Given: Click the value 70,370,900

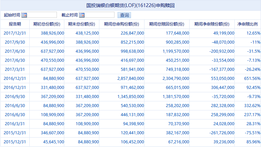Looking at the screenshot, I should pyautogui.click(x=178, y=124).
